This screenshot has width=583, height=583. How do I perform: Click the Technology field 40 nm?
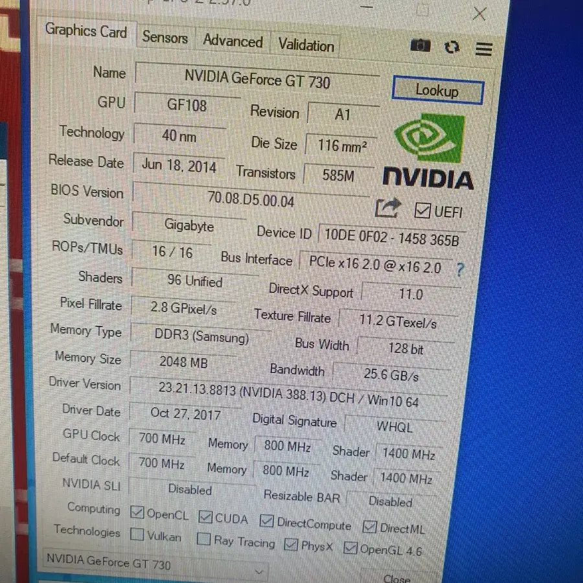click(x=179, y=136)
